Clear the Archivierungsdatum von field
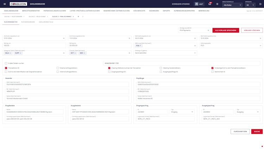264x149 pixels. (x=64, y=38)
